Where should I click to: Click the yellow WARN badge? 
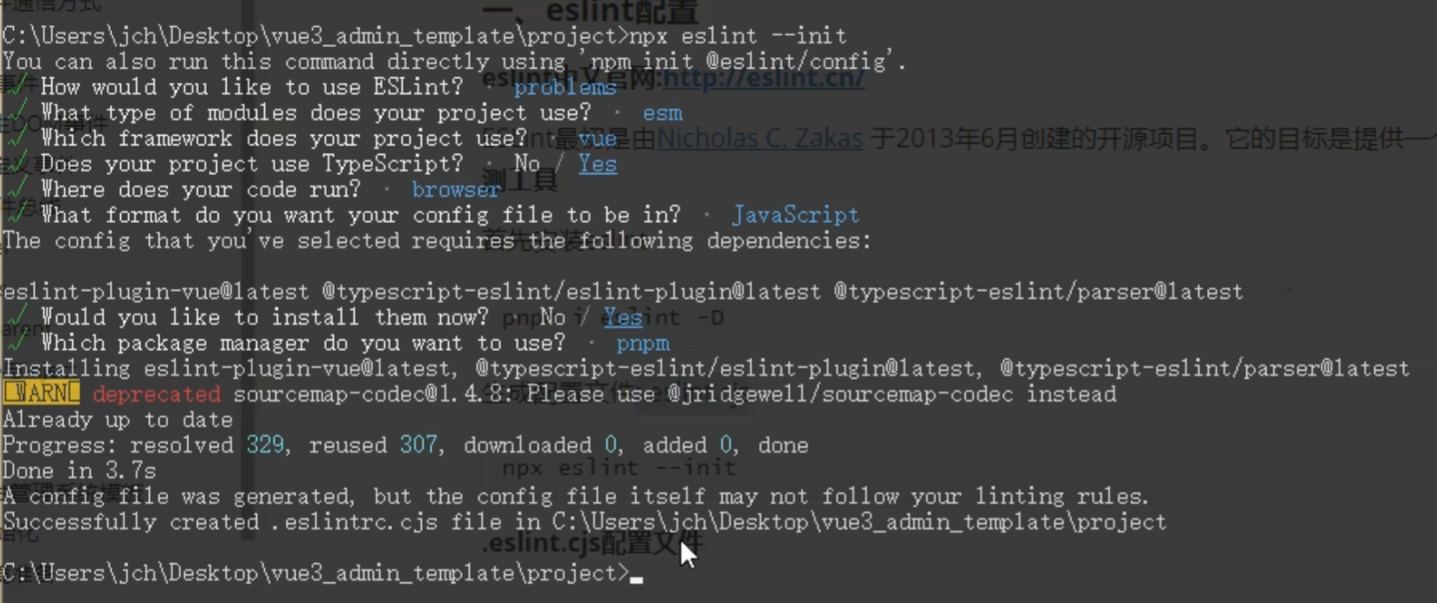(41, 394)
